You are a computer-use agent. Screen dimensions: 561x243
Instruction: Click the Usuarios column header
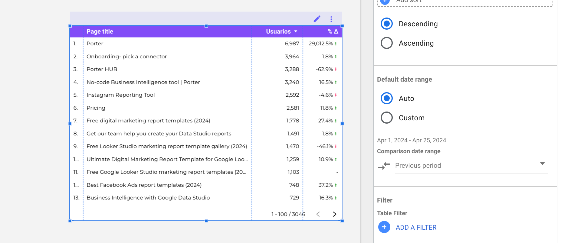point(278,31)
